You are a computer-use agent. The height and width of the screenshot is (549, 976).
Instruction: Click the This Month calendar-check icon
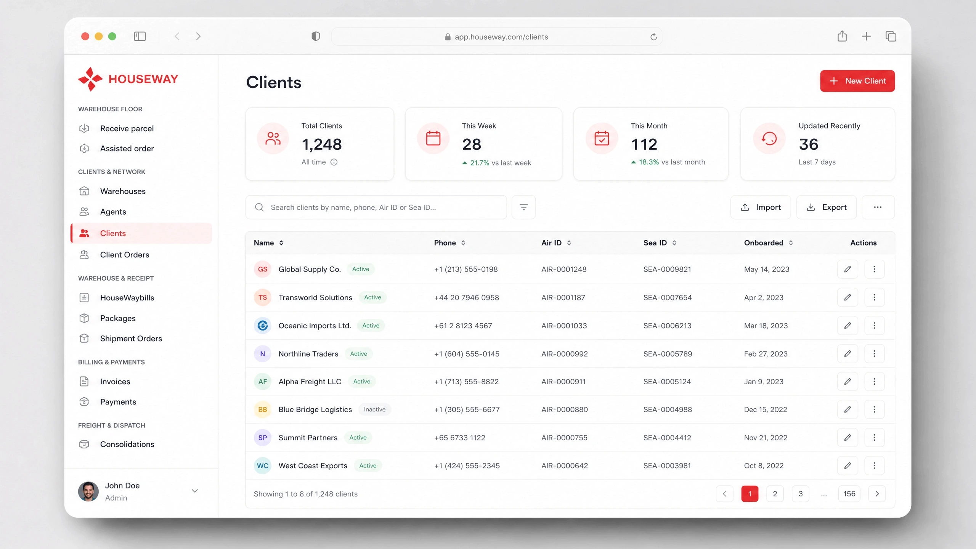(x=602, y=138)
